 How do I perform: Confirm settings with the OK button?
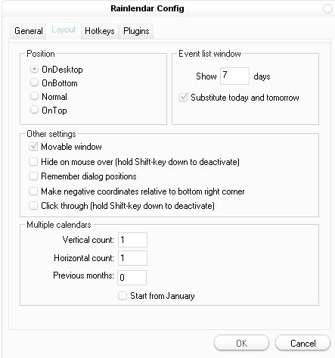[241, 343]
